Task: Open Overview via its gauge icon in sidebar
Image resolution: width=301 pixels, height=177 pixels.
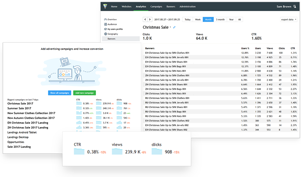Action: (106, 19)
